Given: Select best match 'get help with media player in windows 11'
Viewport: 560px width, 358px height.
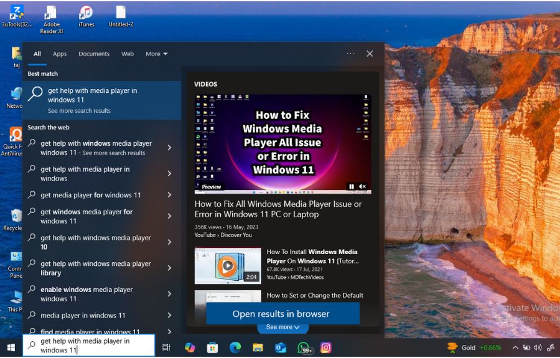Looking at the screenshot, I should 101,100.
